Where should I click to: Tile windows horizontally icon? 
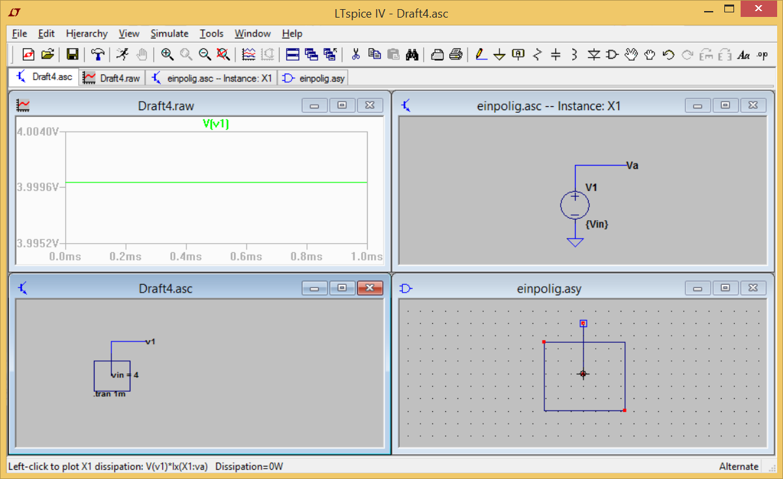coord(293,55)
